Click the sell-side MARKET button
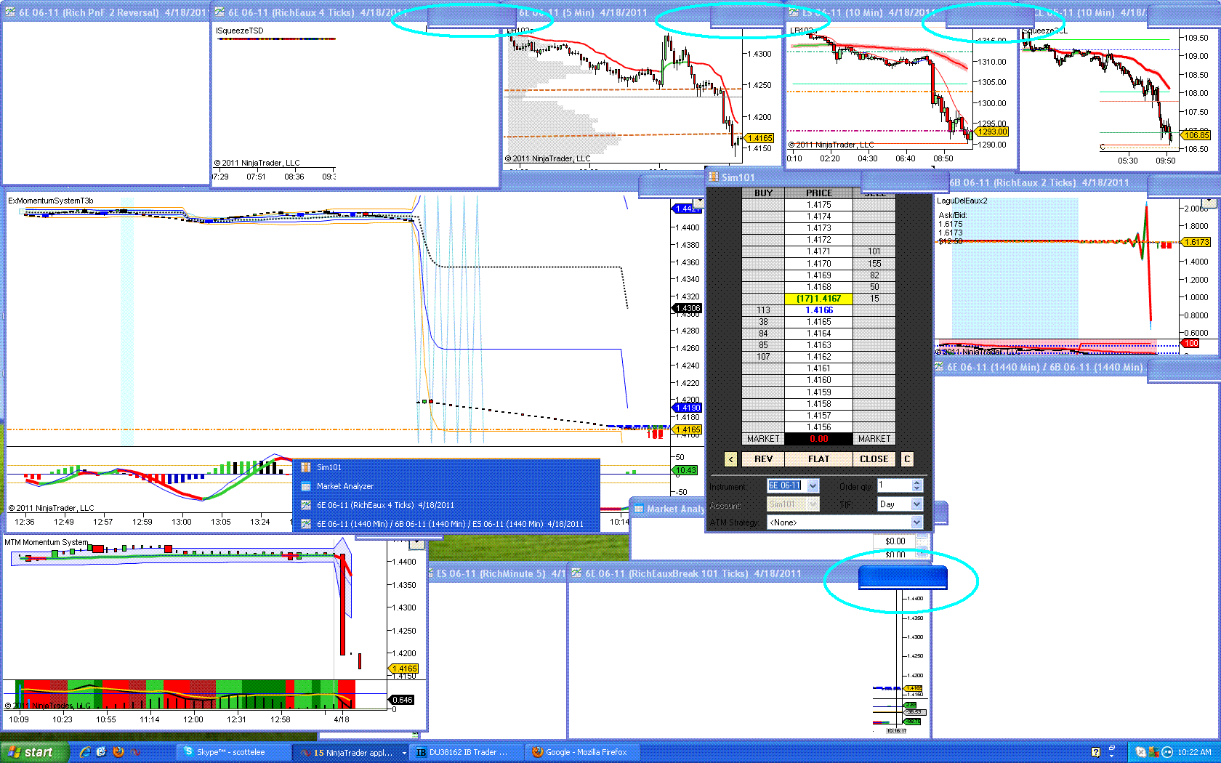Image resolution: width=1221 pixels, height=763 pixels. 874,439
